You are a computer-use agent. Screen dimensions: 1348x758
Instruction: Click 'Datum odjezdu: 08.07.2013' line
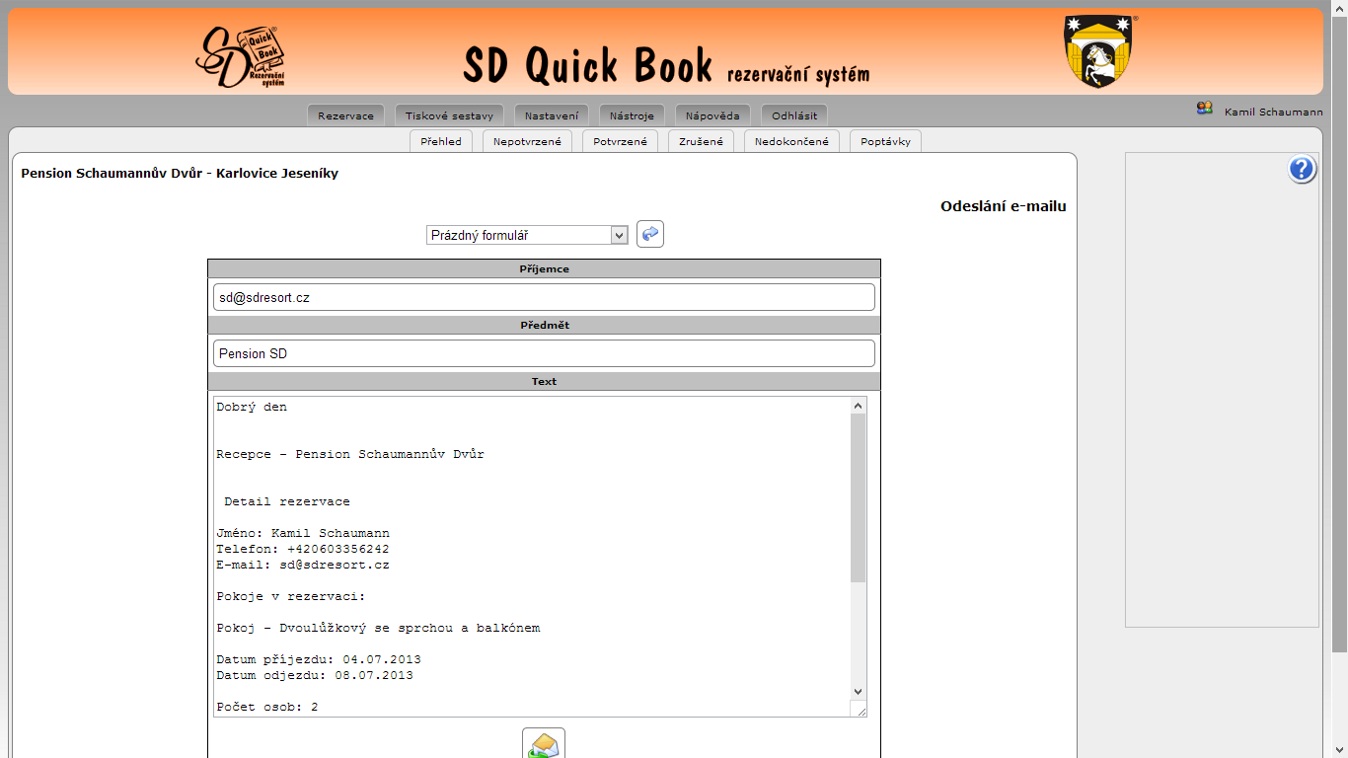click(x=315, y=675)
